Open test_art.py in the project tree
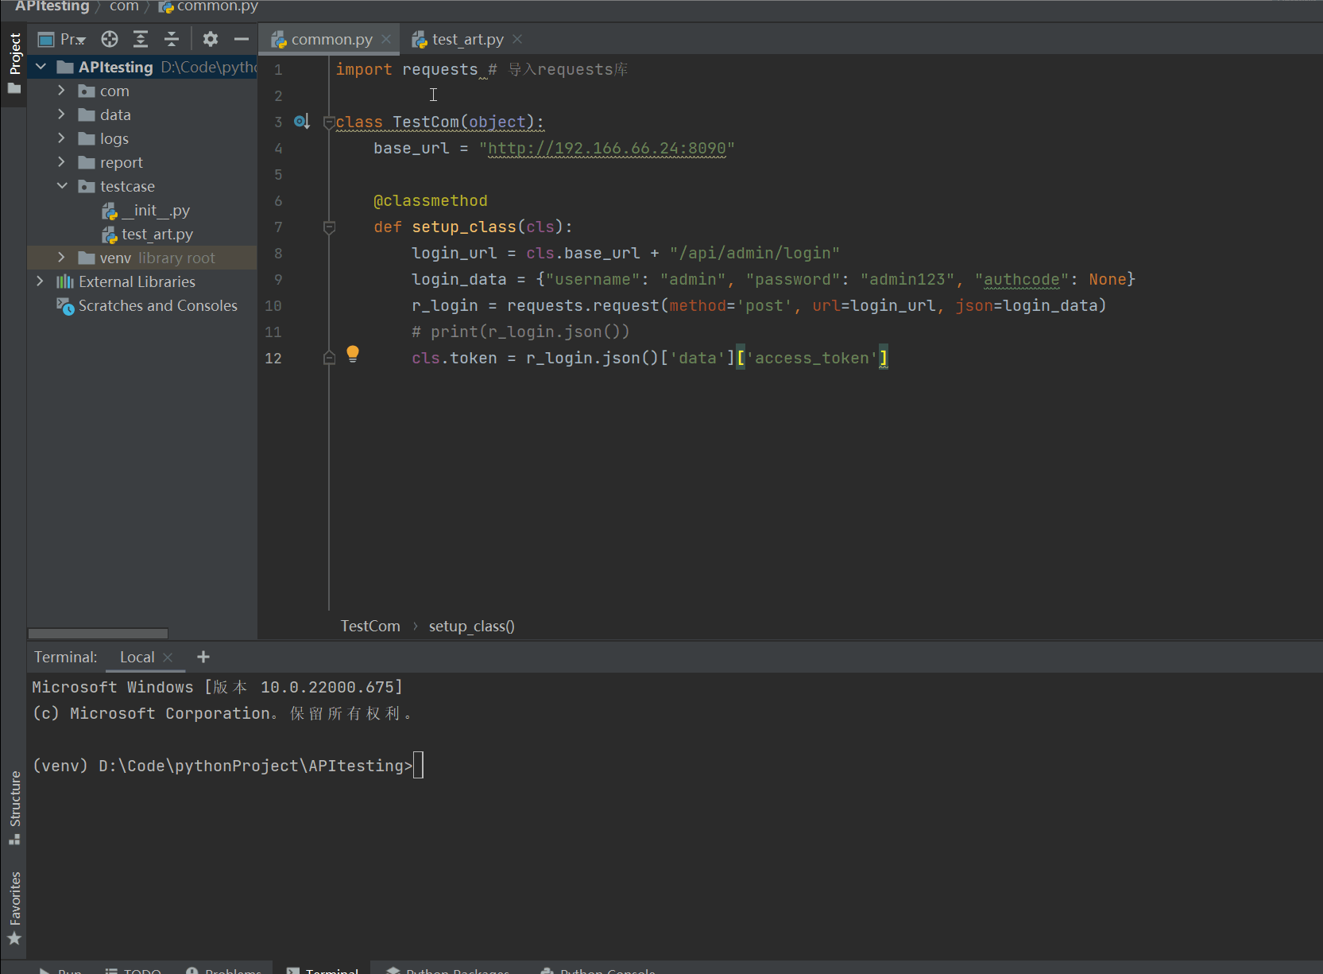The image size is (1323, 974). pyautogui.click(x=157, y=235)
